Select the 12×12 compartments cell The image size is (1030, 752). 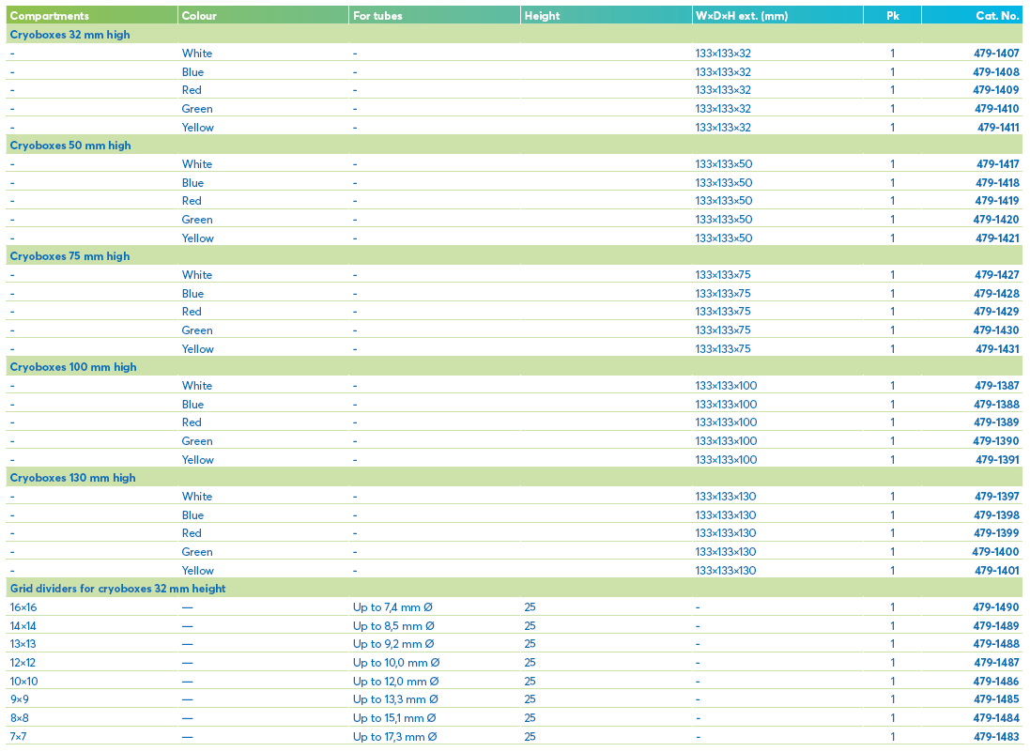23,663
